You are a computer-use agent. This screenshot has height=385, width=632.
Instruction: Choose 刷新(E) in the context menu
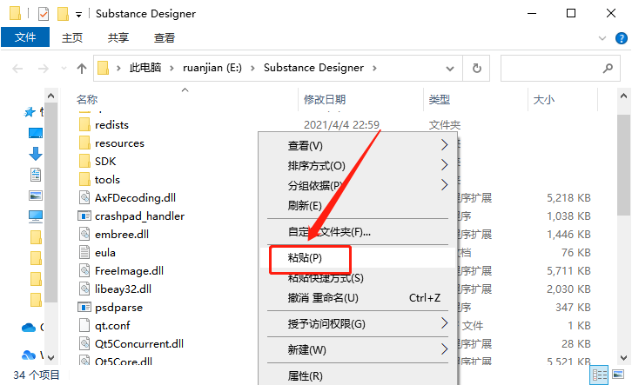358,206
